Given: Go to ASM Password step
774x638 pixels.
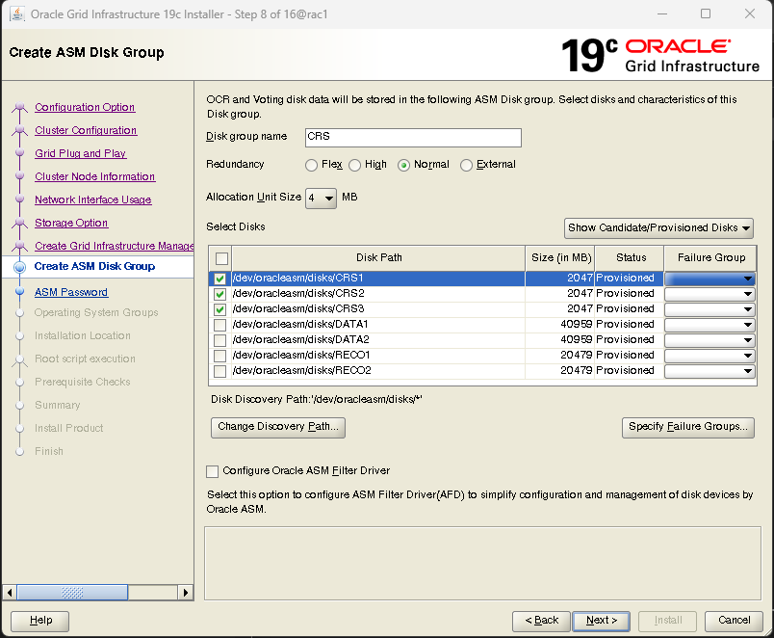Looking at the screenshot, I should point(71,293).
